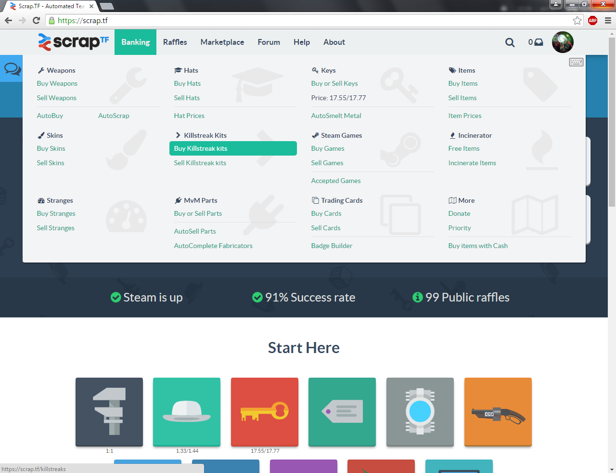Open the Badge Builder link
616x473 pixels.
tap(332, 246)
